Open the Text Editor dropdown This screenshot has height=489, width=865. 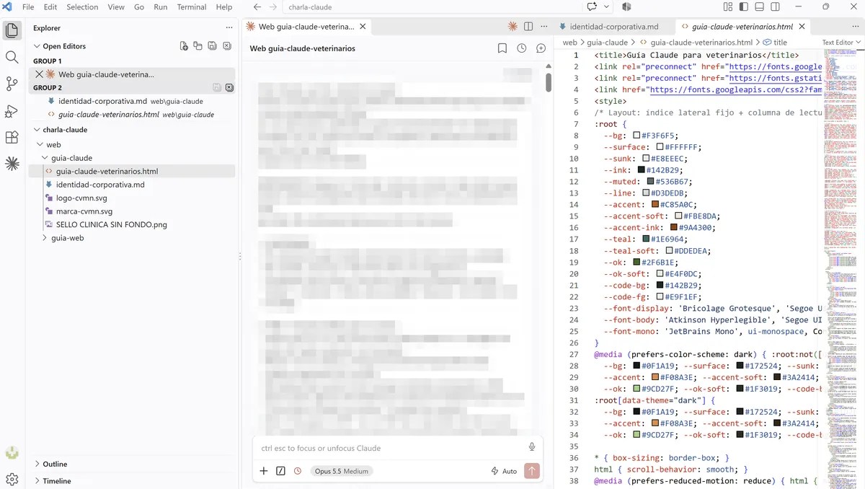[841, 43]
